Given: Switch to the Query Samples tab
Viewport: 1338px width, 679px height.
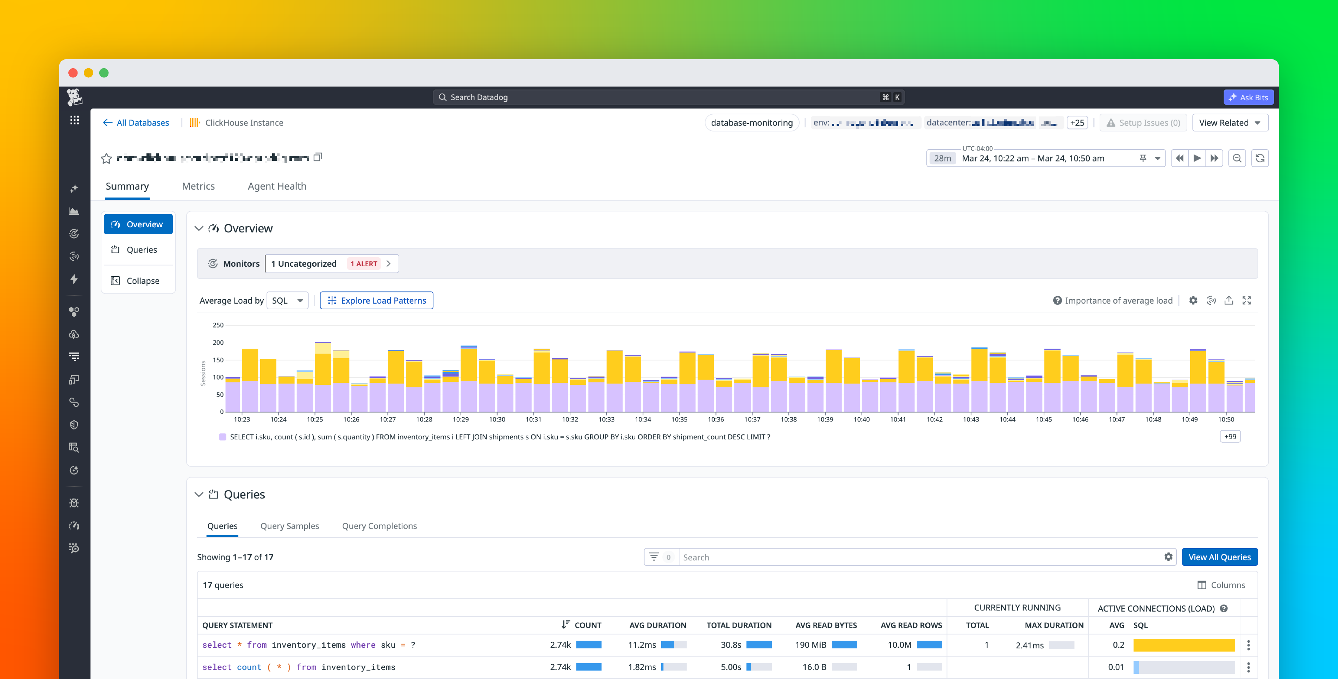Looking at the screenshot, I should (x=289, y=526).
